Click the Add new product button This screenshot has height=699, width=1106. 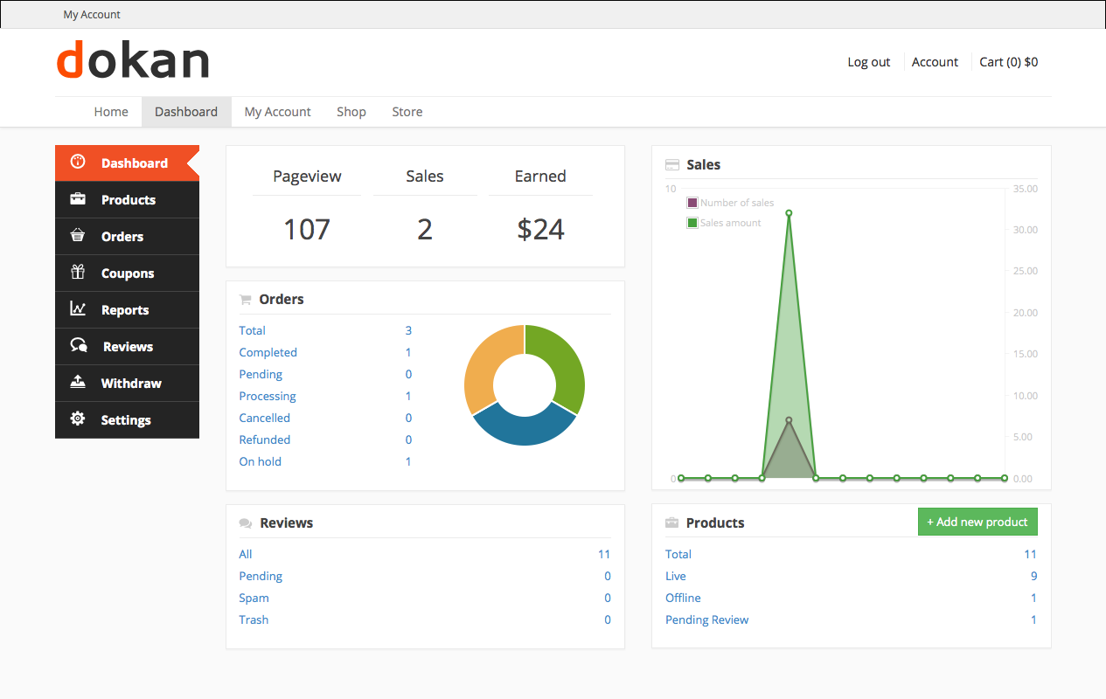tap(977, 522)
